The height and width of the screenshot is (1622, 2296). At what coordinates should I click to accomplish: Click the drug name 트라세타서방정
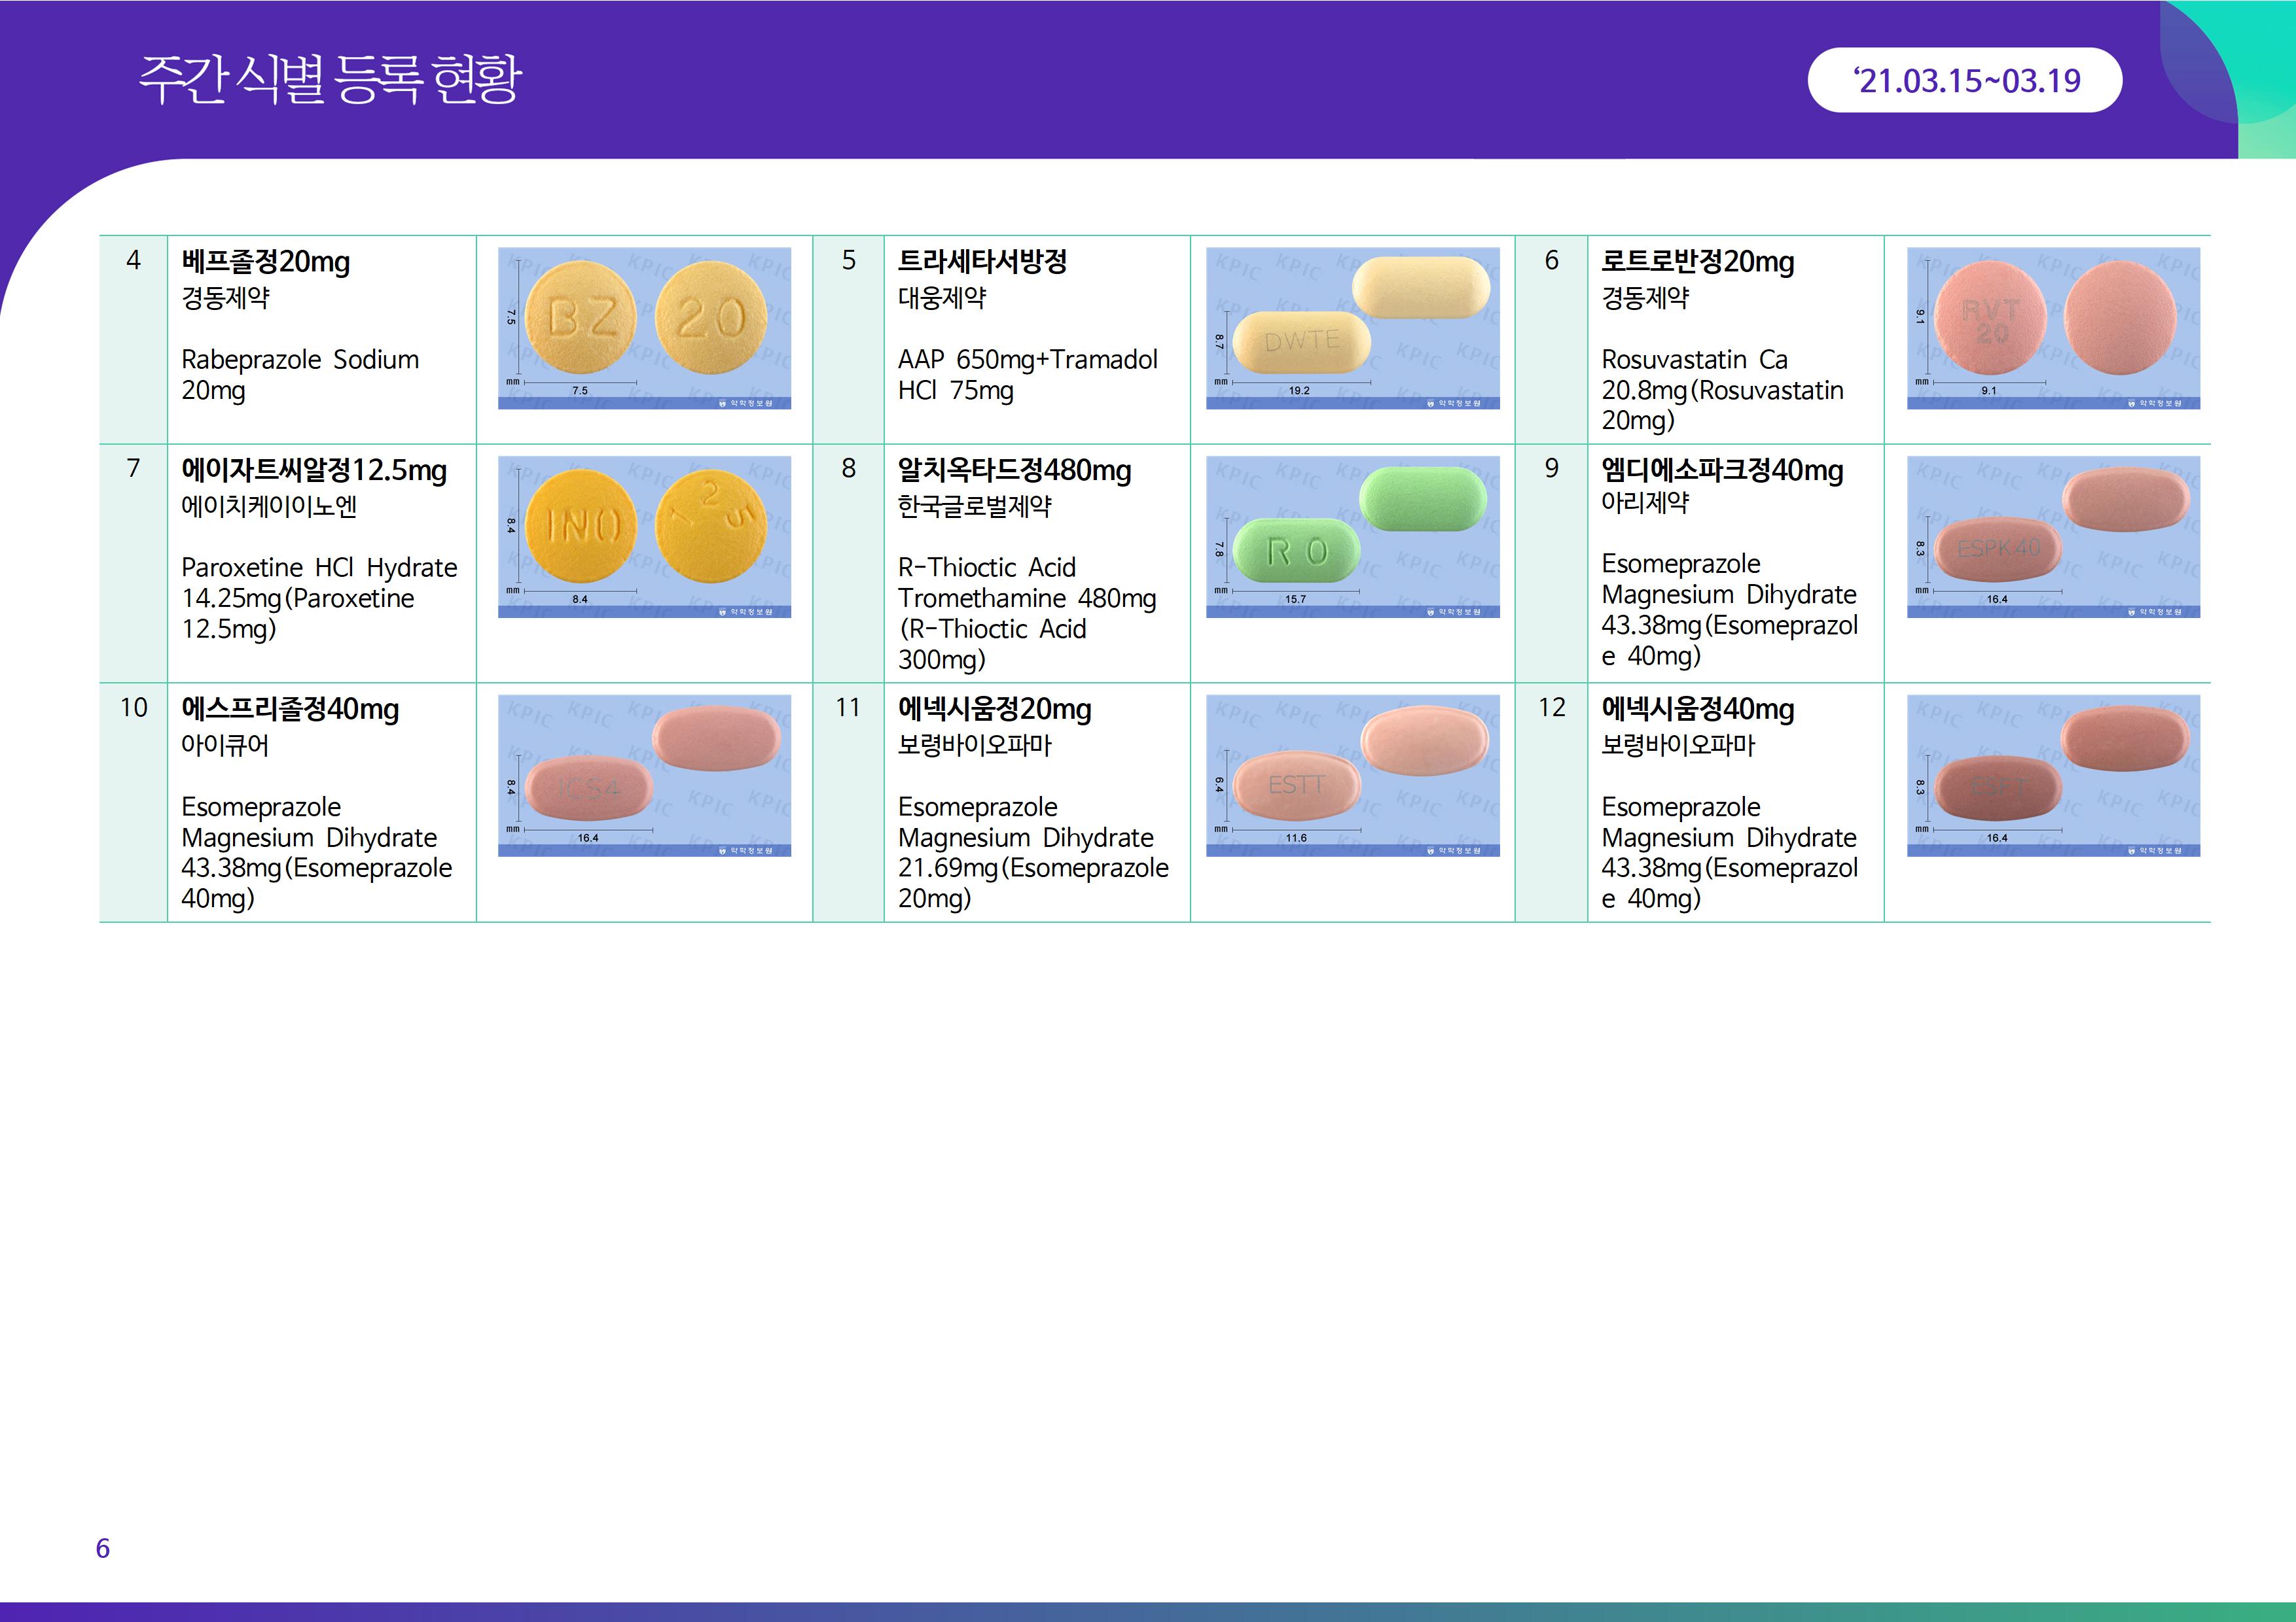[x=982, y=262]
